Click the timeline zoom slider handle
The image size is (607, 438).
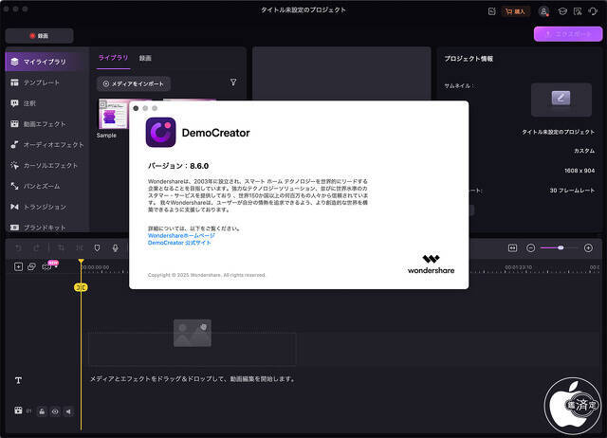561,247
